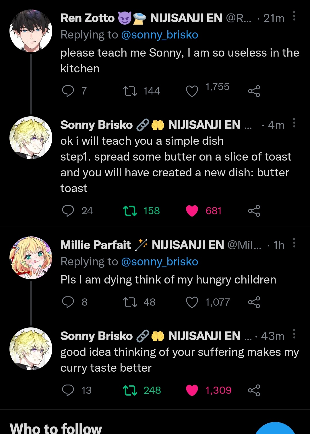Like Millie Parfait's tweet
Image resolution: width=310 pixels, height=434 pixels.
pyautogui.click(x=192, y=302)
